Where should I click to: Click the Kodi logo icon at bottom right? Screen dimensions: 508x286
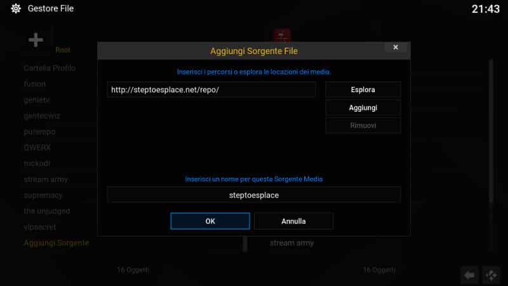point(491,275)
